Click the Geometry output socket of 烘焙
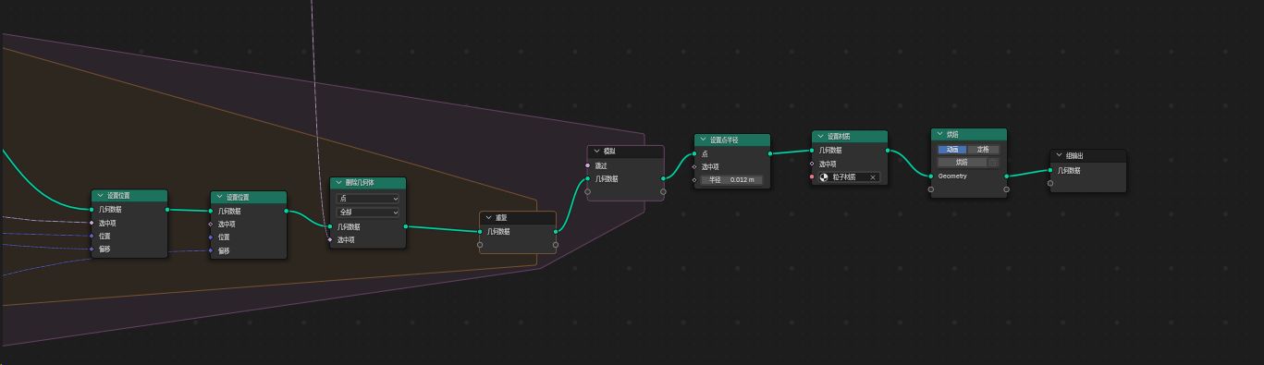1264x365 pixels. coord(1006,176)
